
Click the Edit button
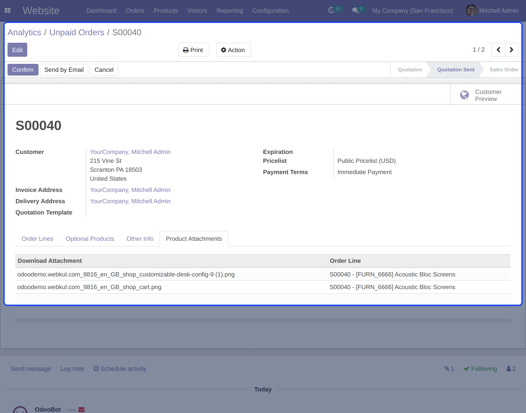(17, 50)
